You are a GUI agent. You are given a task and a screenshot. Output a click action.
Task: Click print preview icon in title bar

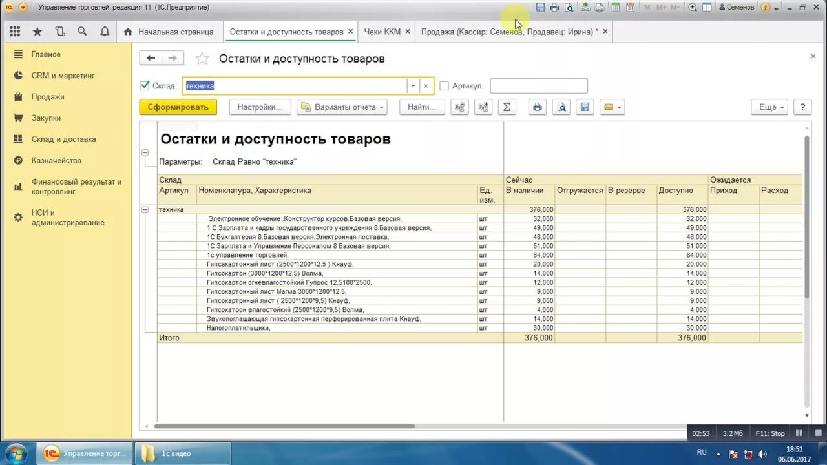click(x=569, y=7)
